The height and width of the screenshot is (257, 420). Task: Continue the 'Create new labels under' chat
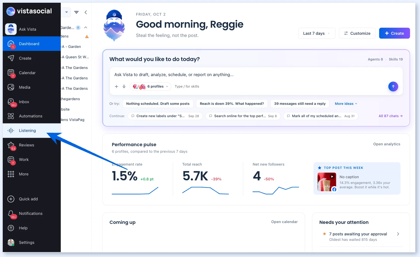165,116
